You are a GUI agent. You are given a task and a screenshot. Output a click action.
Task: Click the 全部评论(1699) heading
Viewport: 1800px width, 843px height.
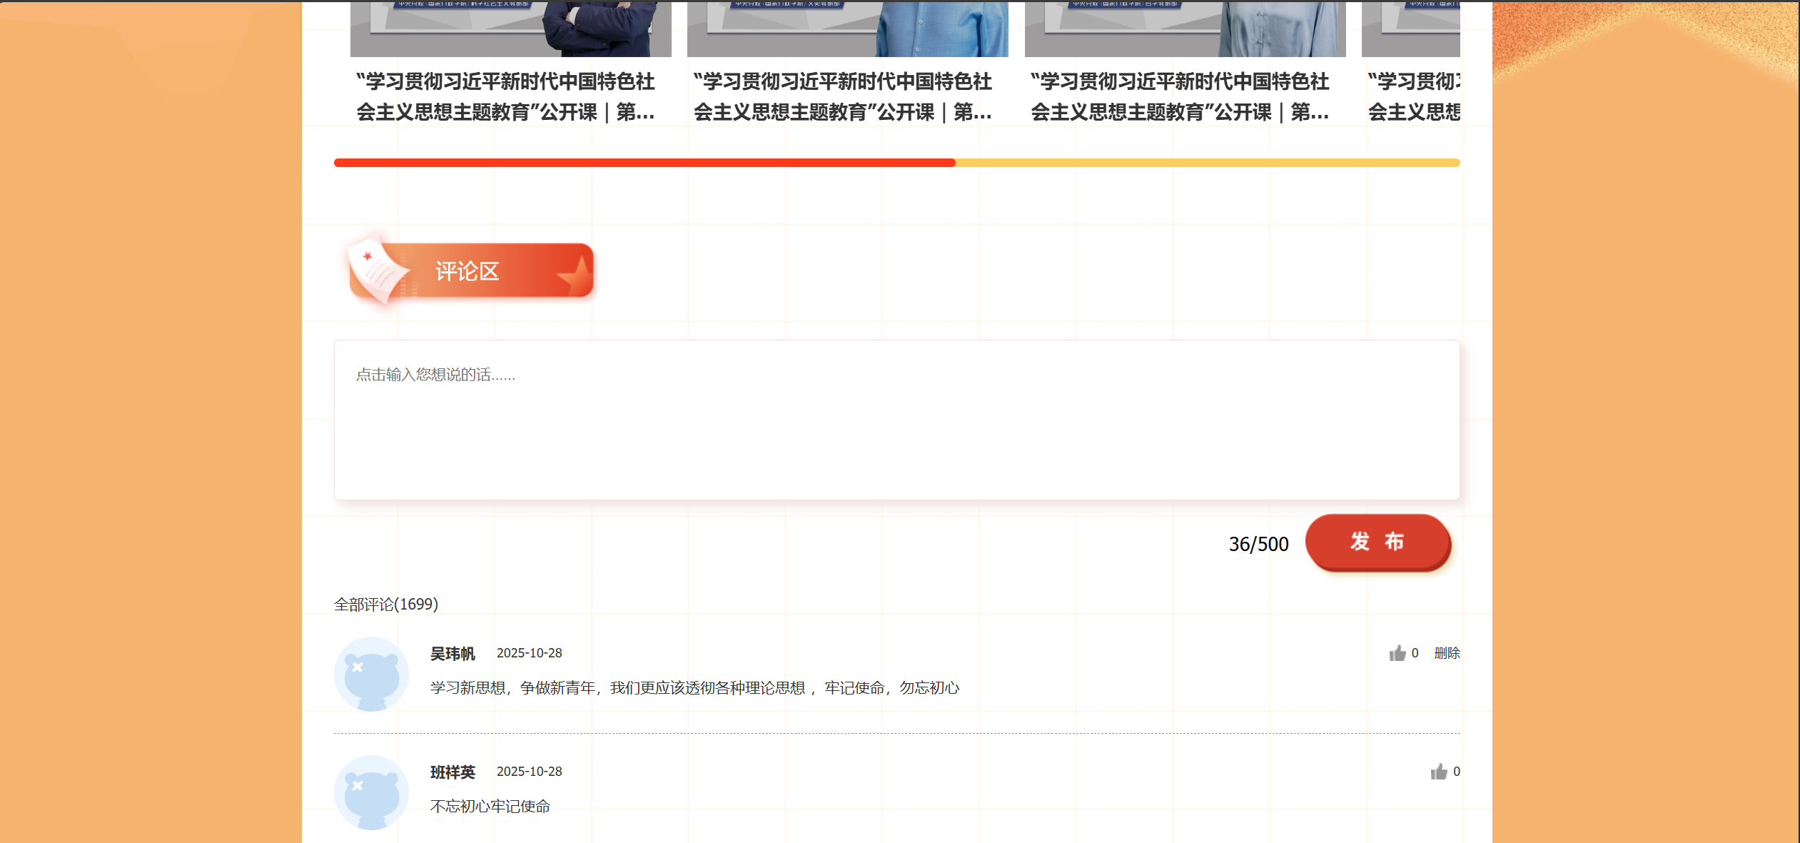click(386, 605)
